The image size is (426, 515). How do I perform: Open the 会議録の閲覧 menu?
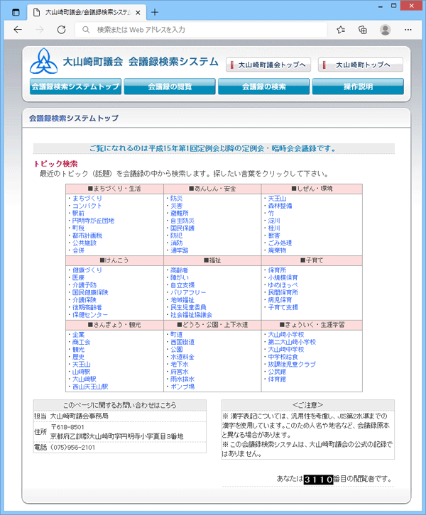[170, 87]
